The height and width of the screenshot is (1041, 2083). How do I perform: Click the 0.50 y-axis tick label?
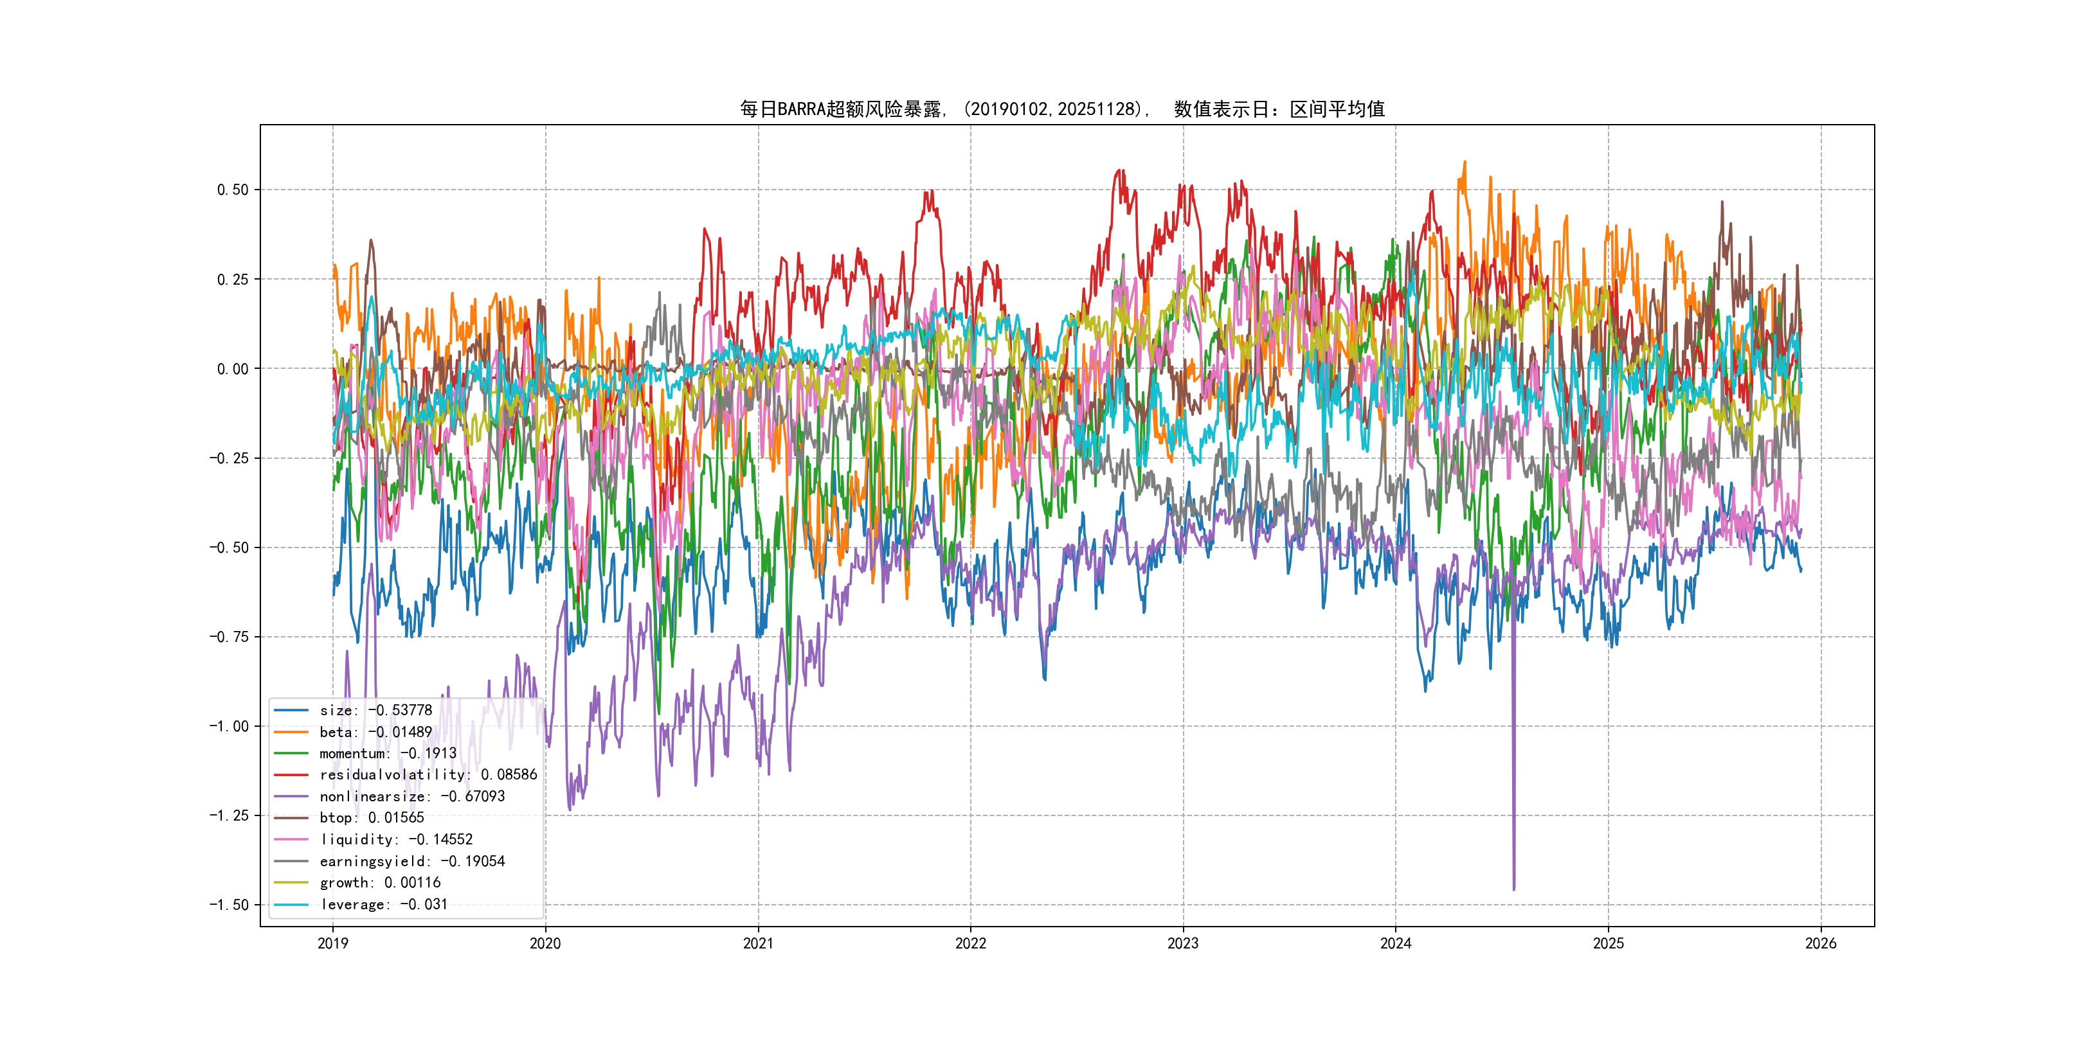click(x=232, y=190)
